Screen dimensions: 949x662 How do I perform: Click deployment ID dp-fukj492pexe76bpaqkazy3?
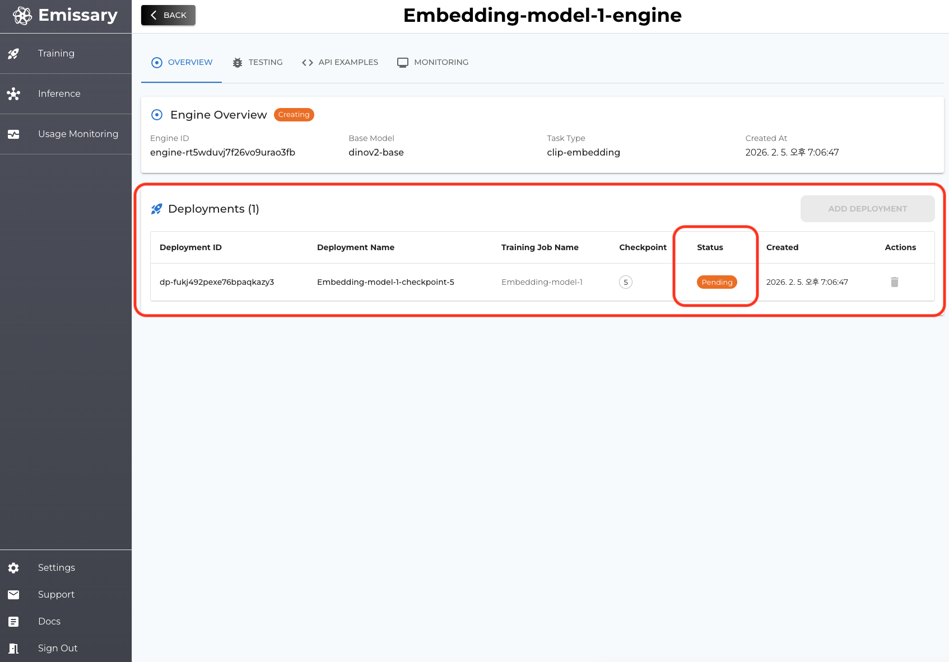pos(217,282)
